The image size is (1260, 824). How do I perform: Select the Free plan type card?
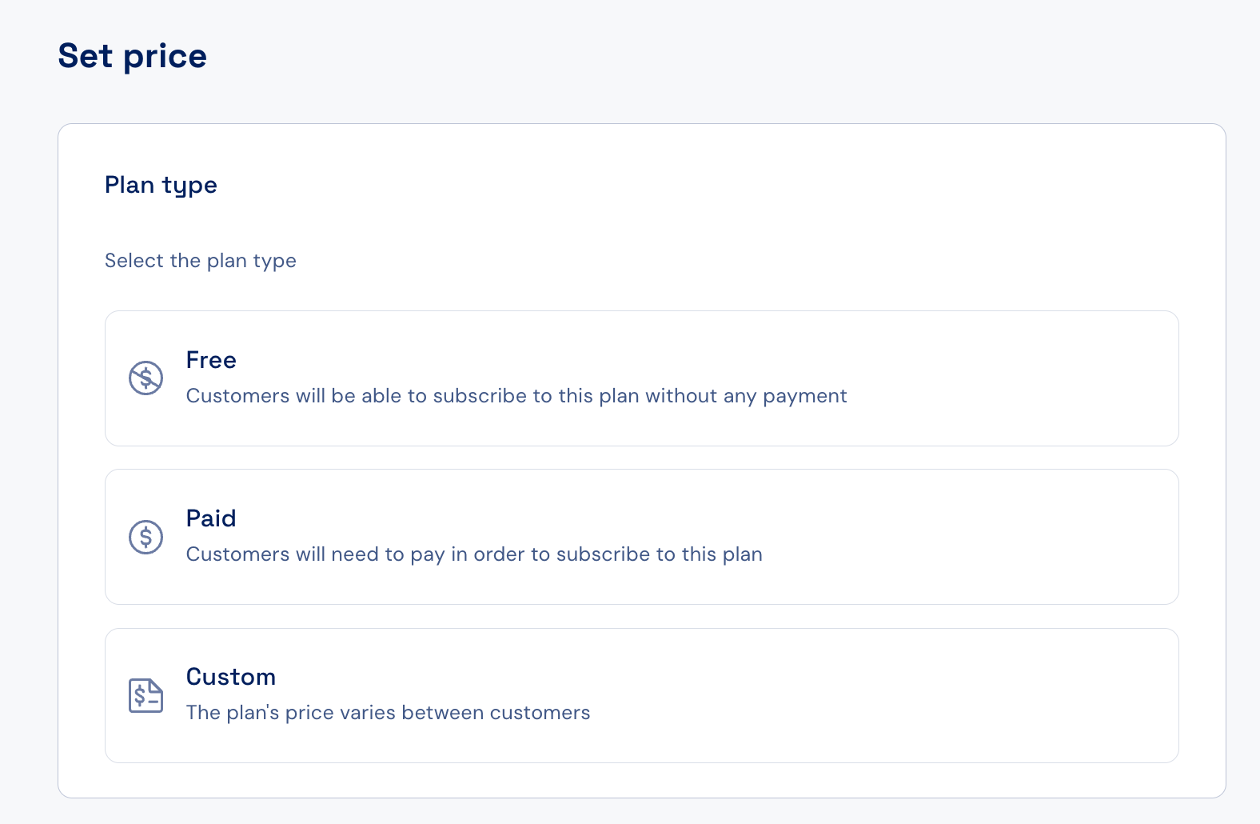click(642, 378)
